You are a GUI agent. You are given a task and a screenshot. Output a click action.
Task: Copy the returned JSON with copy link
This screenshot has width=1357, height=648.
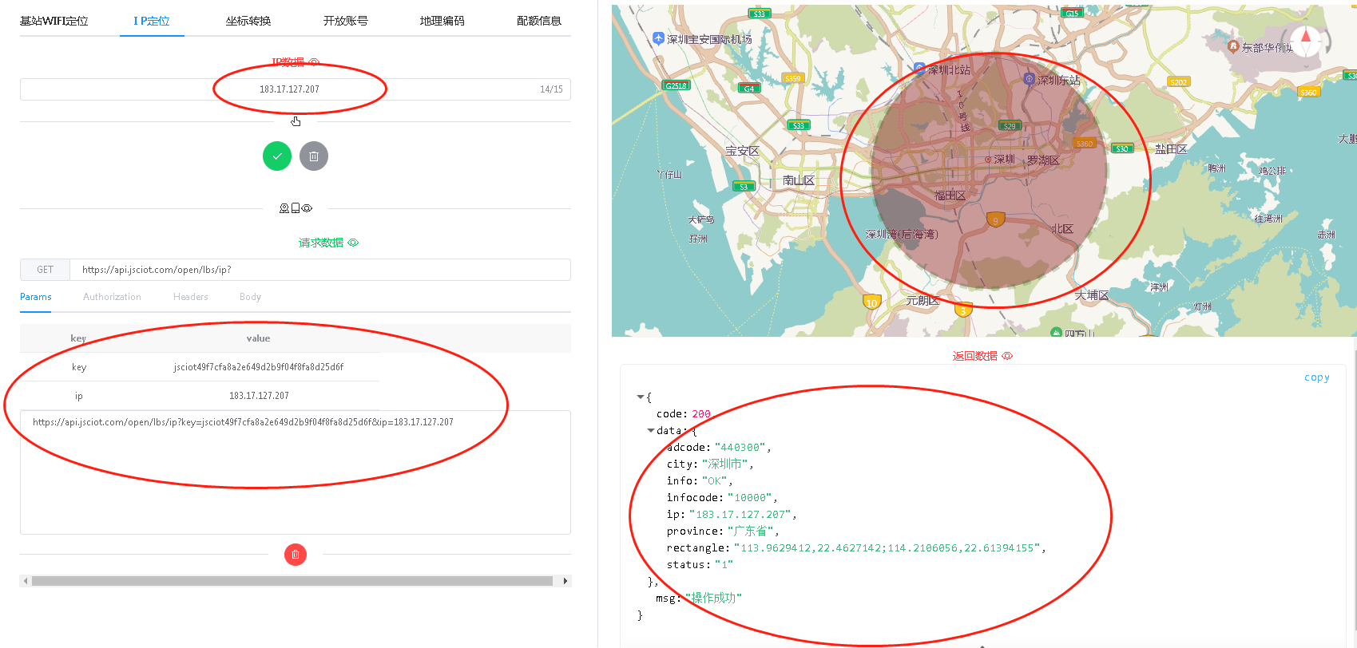[1317, 377]
